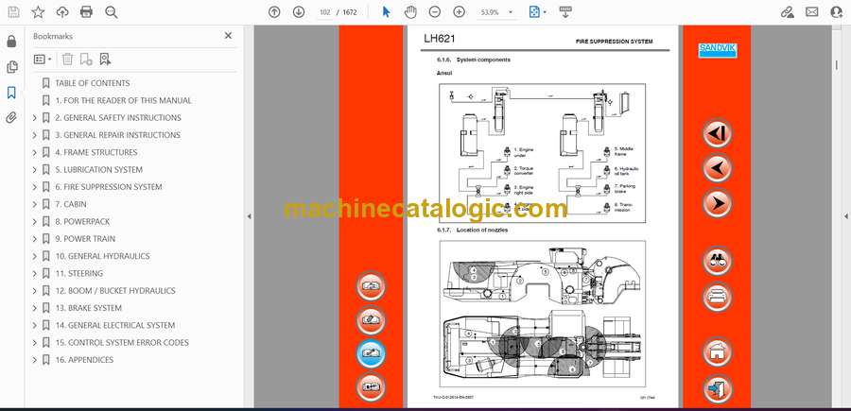Open 1. FOR THE READER OF THIS MANUAL
Image resolution: width=851 pixels, height=411 pixels.
[x=123, y=100]
